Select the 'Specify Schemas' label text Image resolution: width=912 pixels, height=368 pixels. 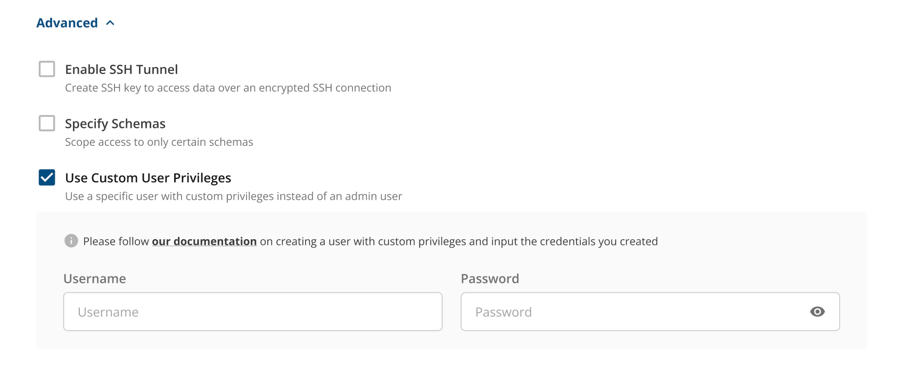(x=115, y=123)
